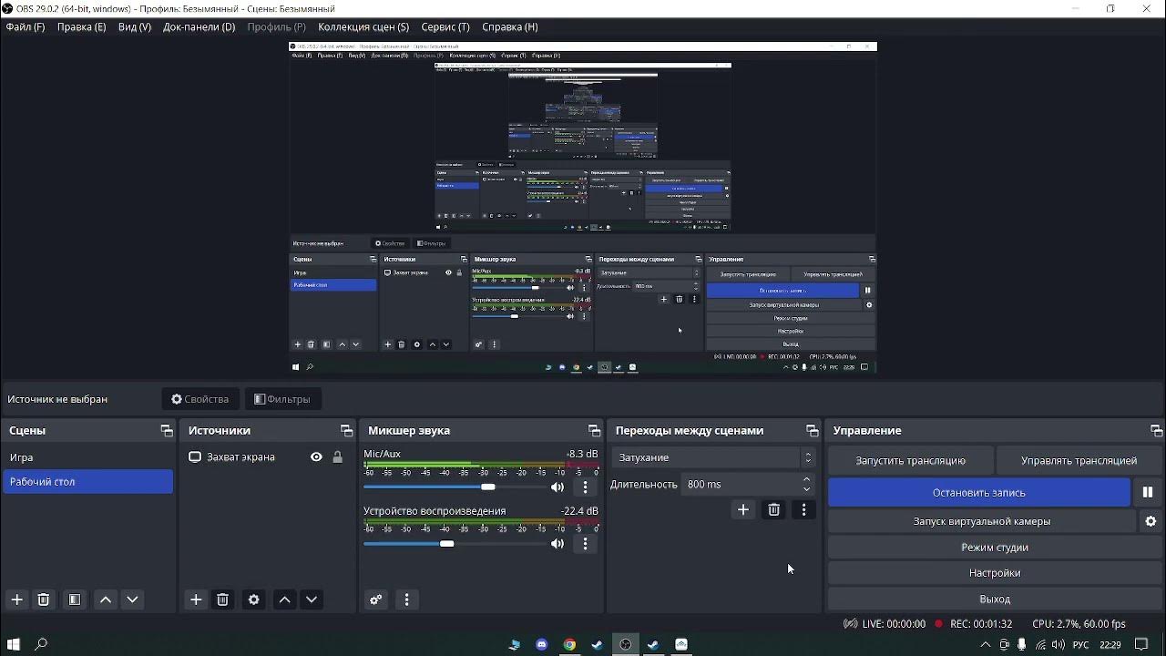Add a new source with plus icon
This screenshot has height=656, width=1166.
tap(196, 600)
